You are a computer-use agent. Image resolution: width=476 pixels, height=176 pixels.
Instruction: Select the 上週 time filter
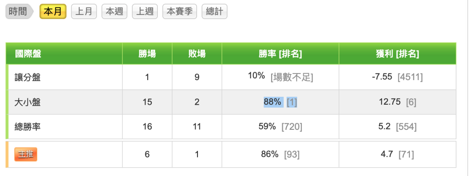coord(145,12)
